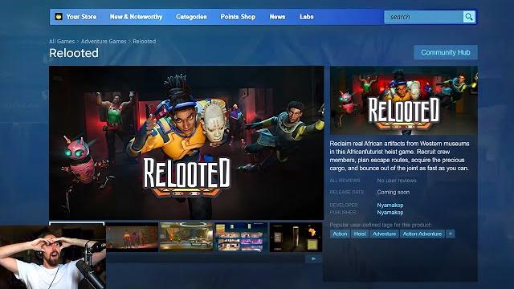View the Africa map screenshot thumbnail

click(x=296, y=238)
